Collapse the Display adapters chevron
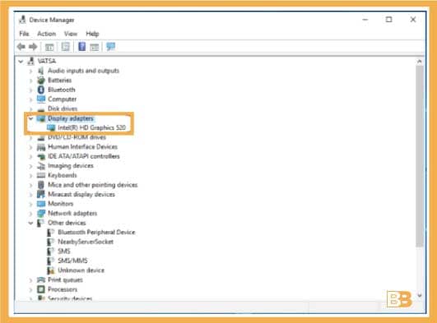Viewport: 437px width, 323px height. [x=31, y=118]
